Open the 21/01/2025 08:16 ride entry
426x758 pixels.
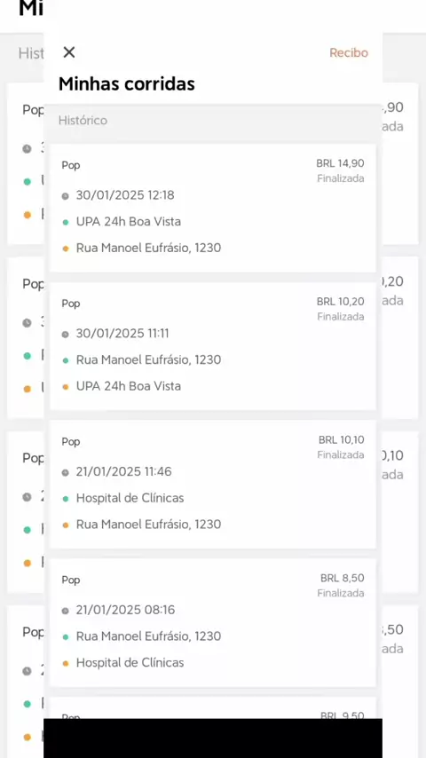[213, 623]
